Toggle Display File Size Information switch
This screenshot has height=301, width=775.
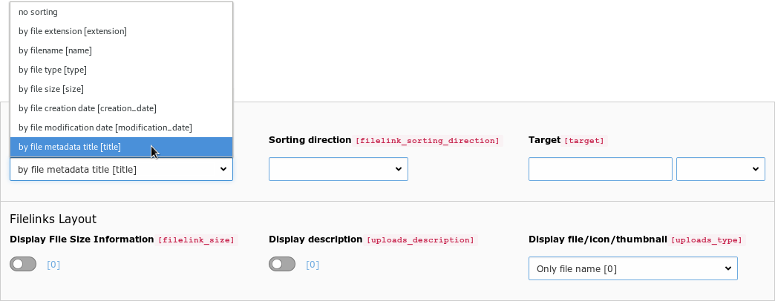click(x=22, y=264)
